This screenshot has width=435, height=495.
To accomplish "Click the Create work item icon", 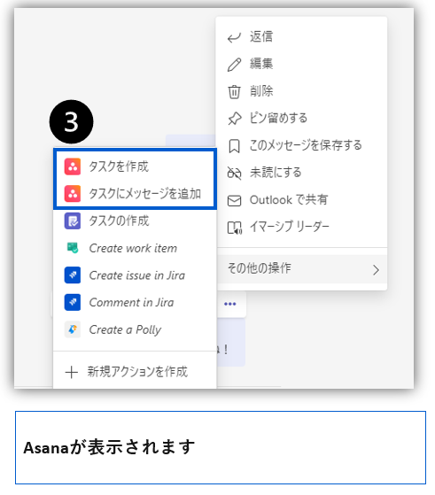I will click(73, 248).
